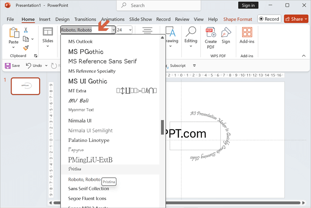
Task: Click the Create PDF icon
Action: [211, 32]
